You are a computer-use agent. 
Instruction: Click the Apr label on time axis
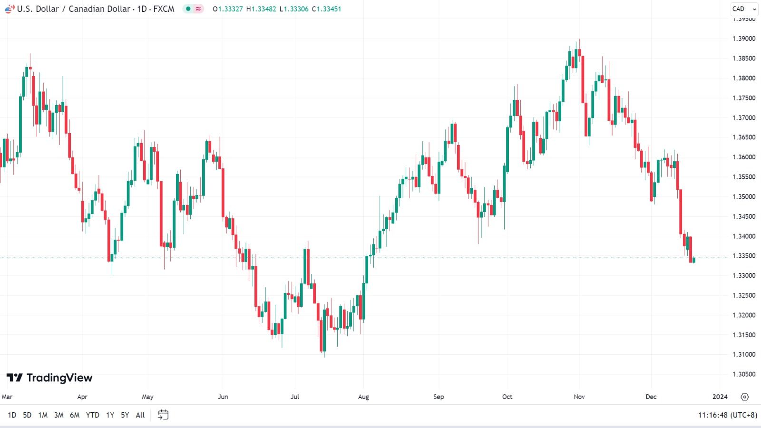coord(82,397)
